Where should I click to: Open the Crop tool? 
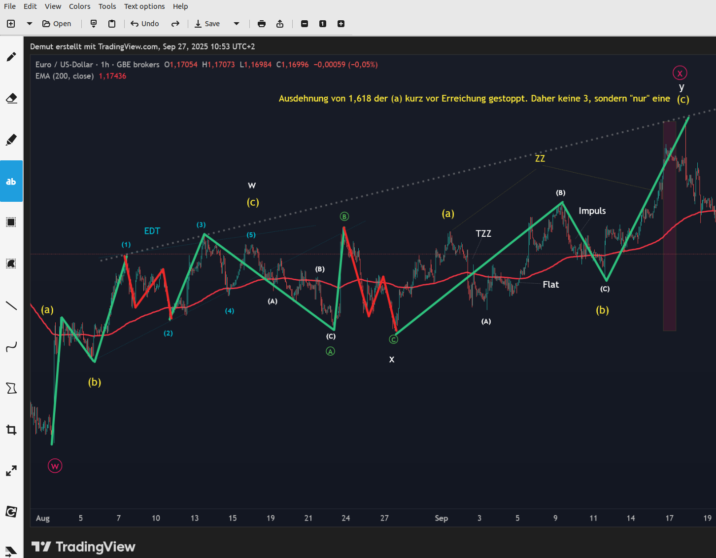pyautogui.click(x=11, y=430)
